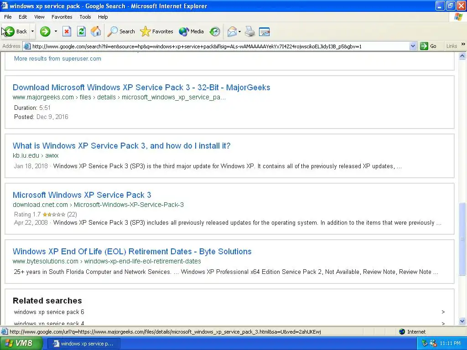The height and width of the screenshot is (350, 467).
Task: Open the MajorGeeks Service Pack 3 download link
Action: click(141, 87)
